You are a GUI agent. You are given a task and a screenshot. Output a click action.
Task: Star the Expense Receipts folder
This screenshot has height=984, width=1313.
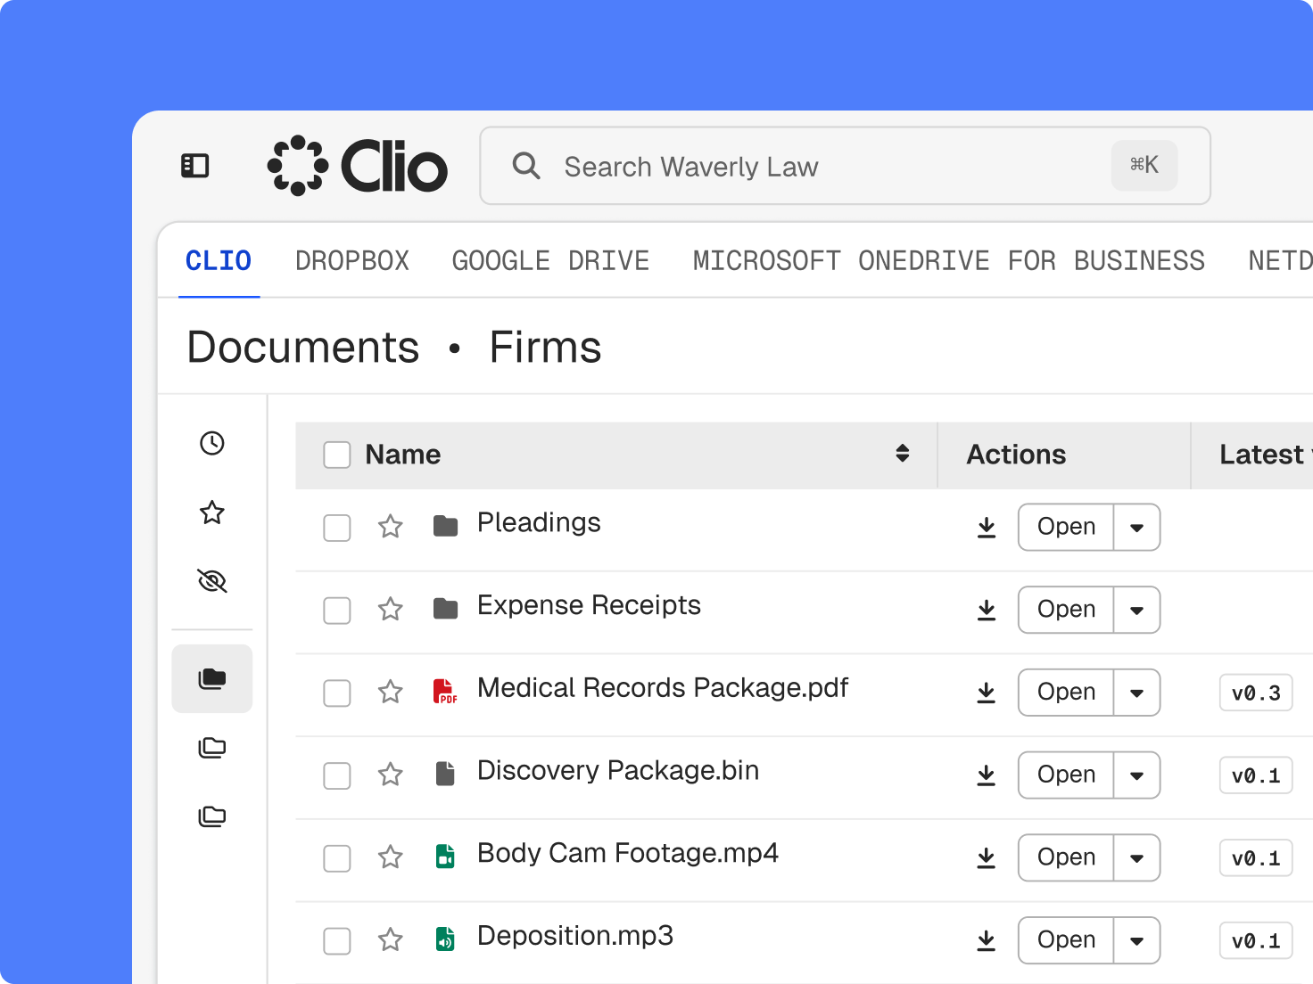click(x=391, y=610)
